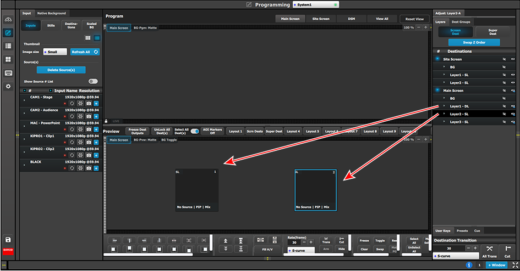Image resolution: width=520 pixels, height=271 pixels.
Task: Click the Delete Source(s) button
Action: point(61,70)
